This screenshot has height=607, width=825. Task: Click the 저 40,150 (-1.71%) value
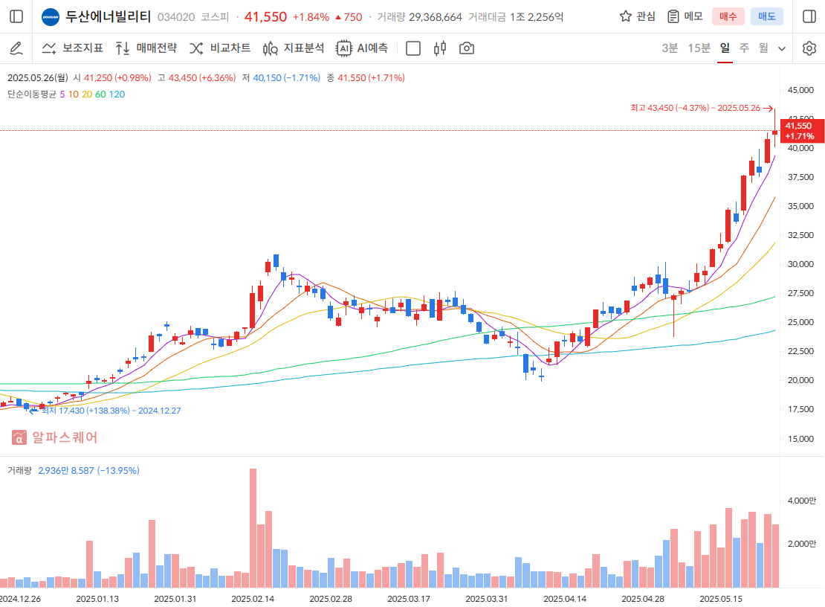[281, 78]
